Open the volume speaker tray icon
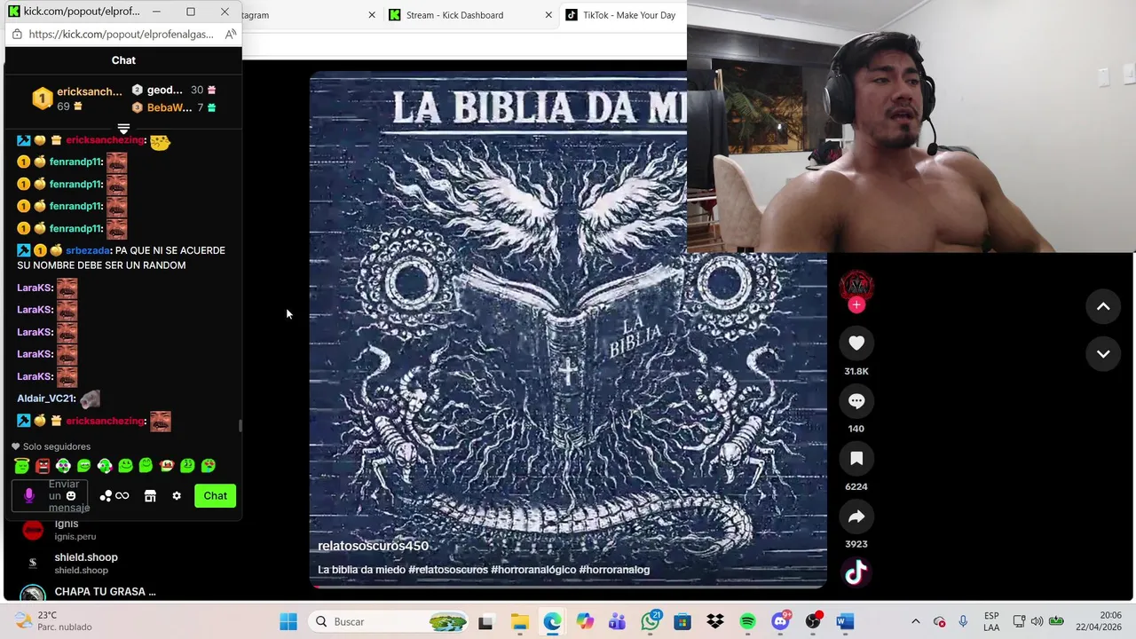 click(x=1037, y=621)
